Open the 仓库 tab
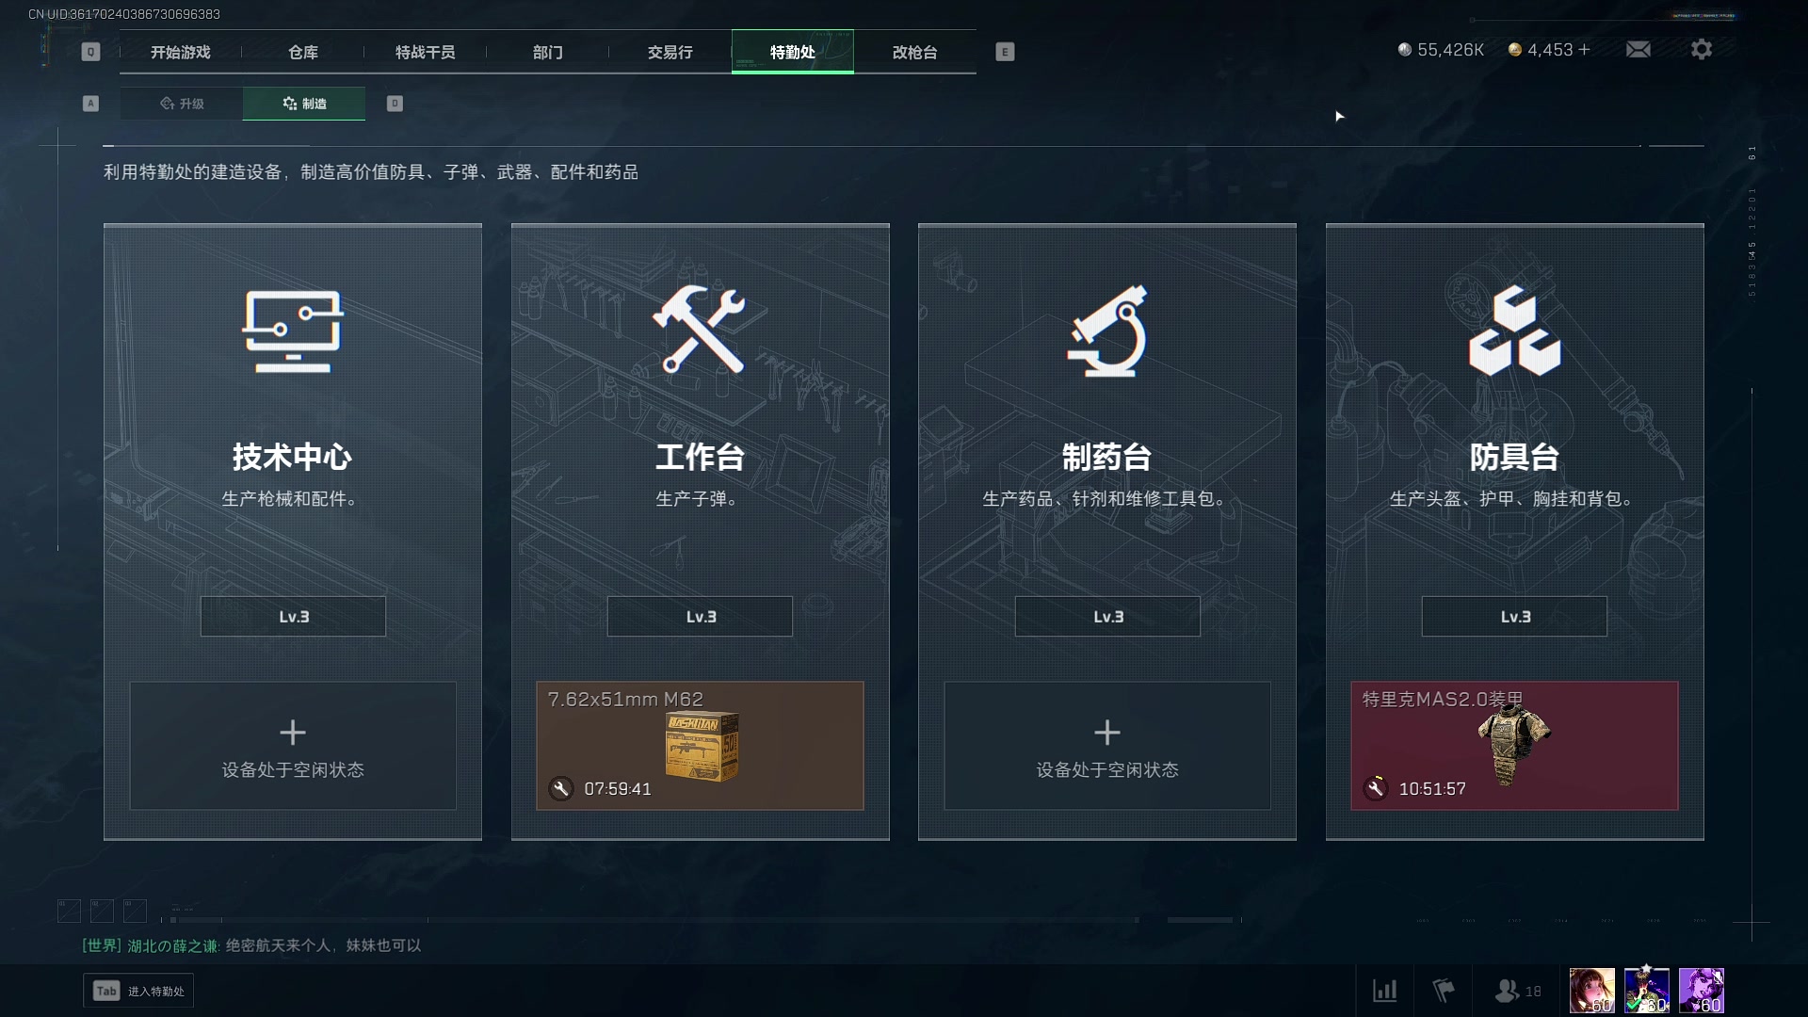 pyautogui.click(x=303, y=52)
